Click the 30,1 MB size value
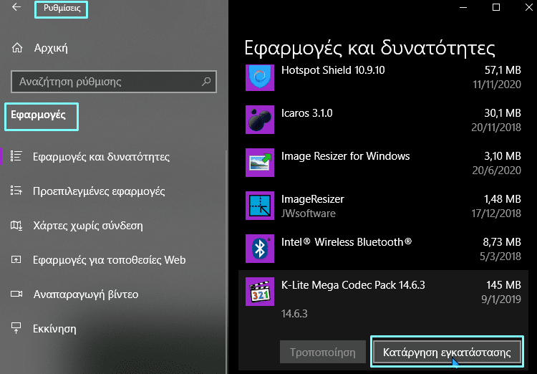This screenshot has height=374, width=537. [x=503, y=113]
